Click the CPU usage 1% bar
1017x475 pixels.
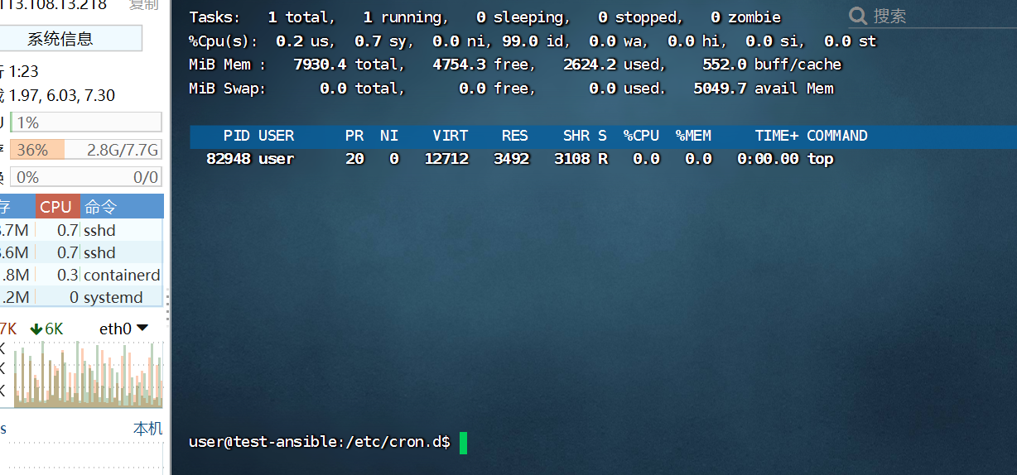(x=86, y=122)
